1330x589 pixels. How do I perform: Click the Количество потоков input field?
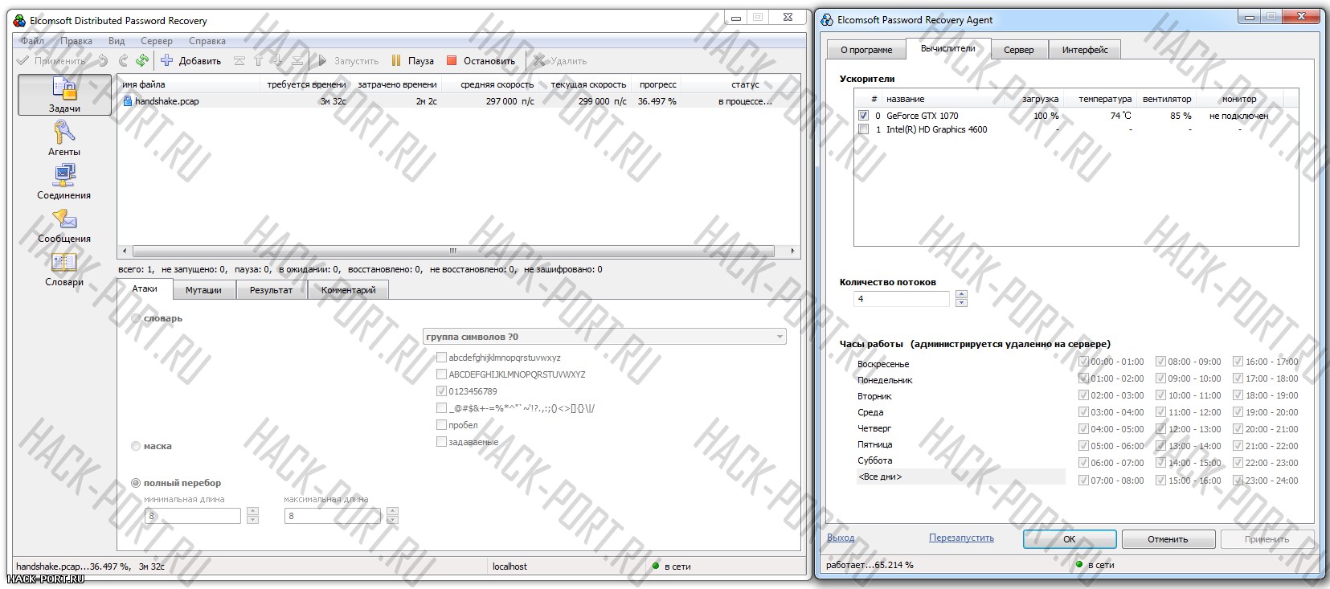(902, 299)
